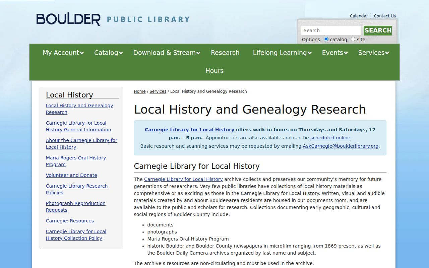Open Maria Rogers Oral History Program sidebar link
Viewport: 429px width, 268px height.
76,161
